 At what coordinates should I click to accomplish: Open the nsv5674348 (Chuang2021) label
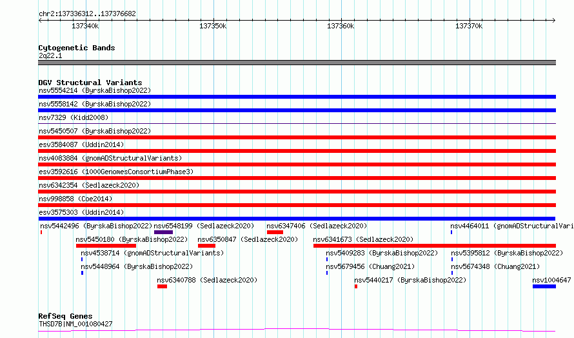pos(495,266)
